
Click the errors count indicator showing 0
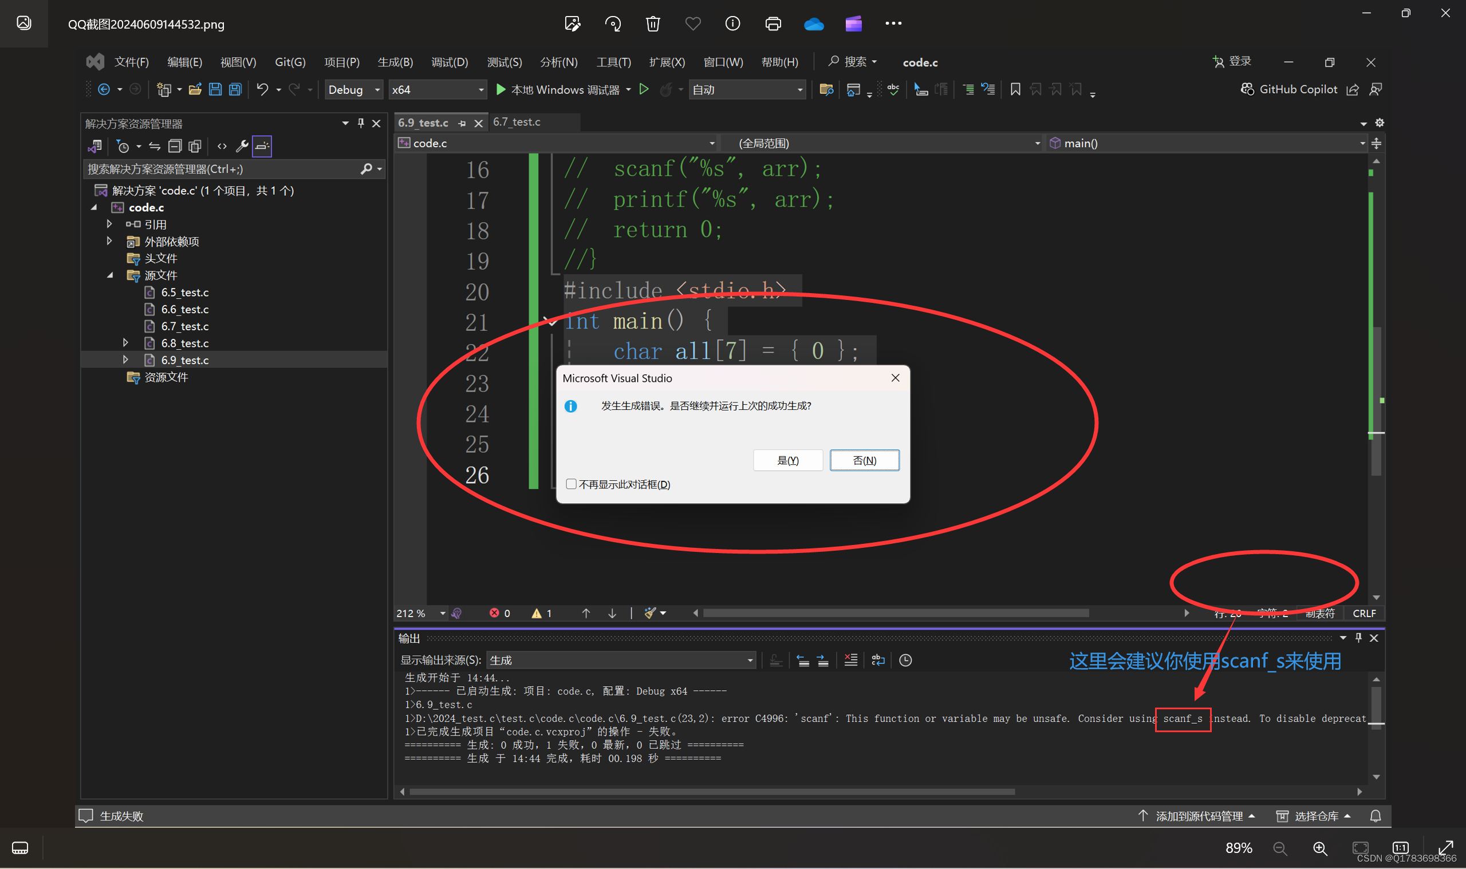(x=499, y=613)
